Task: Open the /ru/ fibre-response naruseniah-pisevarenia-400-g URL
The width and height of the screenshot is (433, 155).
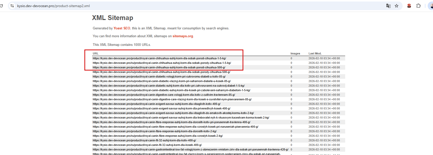Action: click(176, 127)
